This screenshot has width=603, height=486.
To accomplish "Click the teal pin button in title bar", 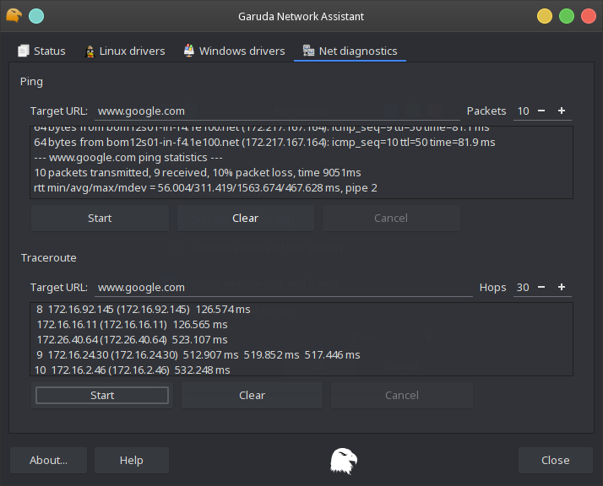I will (36, 16).
